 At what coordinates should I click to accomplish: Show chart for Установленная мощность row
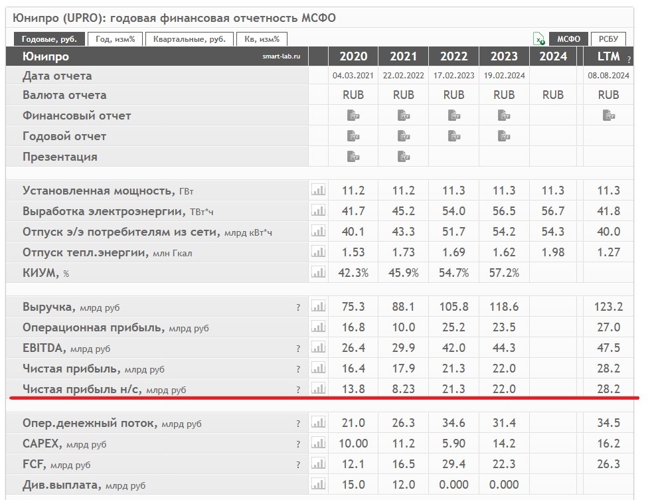pos(318,190)
